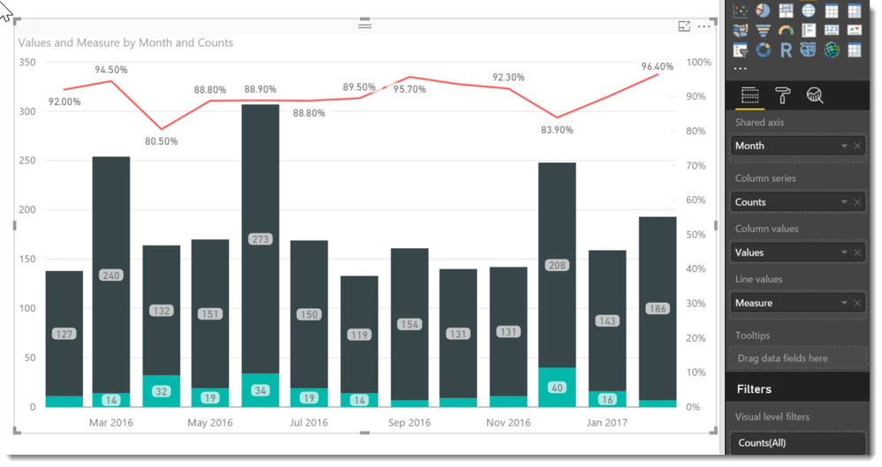This screenshot has height=467, width=882.
Task: Select the Donut chart visualization
Action: coord(763,50)
